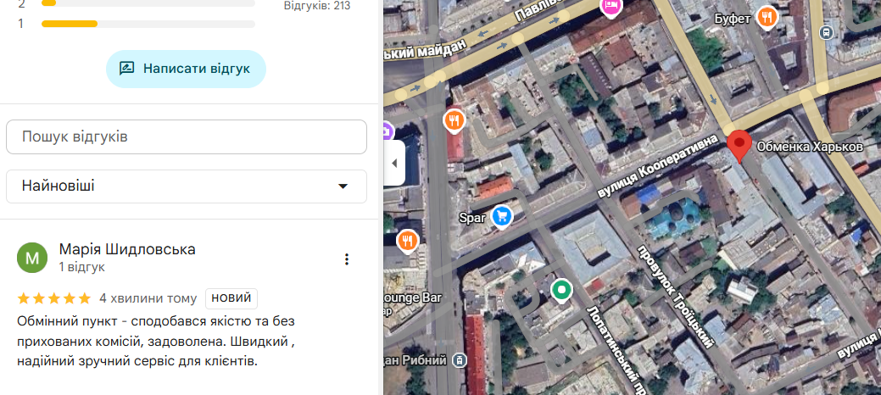
Task: Click the pink hotel bed marker
Action: click(611, 7)
